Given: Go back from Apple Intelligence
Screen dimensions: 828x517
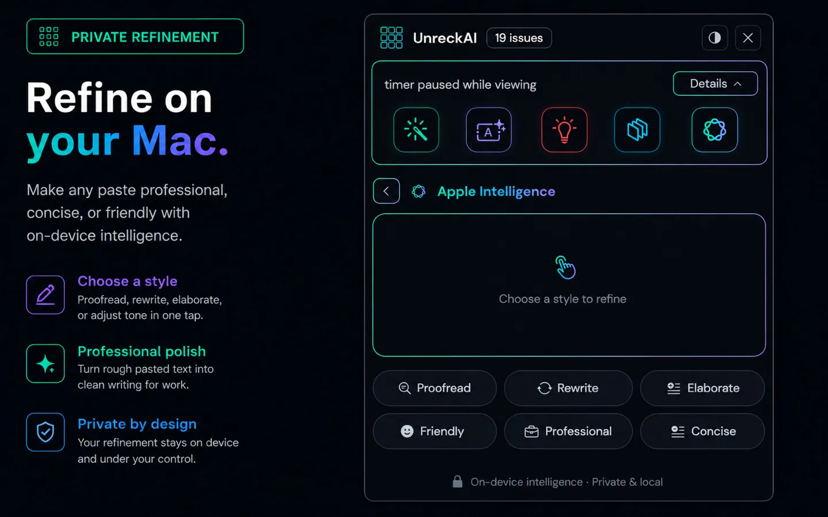Looking at the screenshot, I should (x=386, y=191).
